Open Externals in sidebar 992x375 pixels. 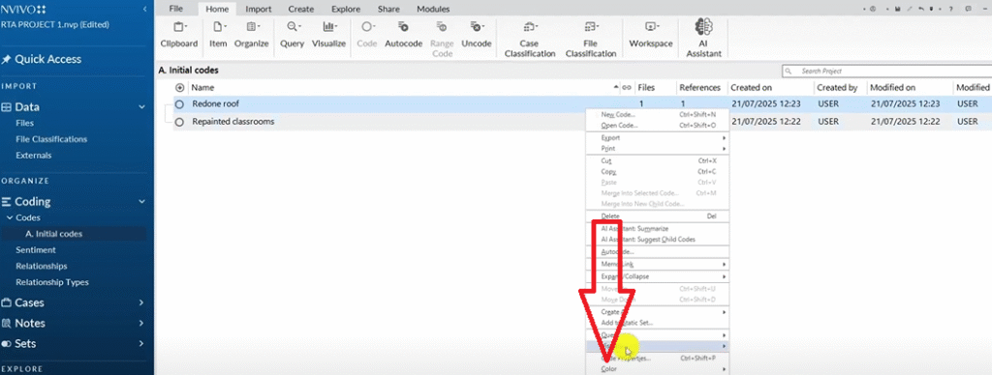click(x=34, y=156)
